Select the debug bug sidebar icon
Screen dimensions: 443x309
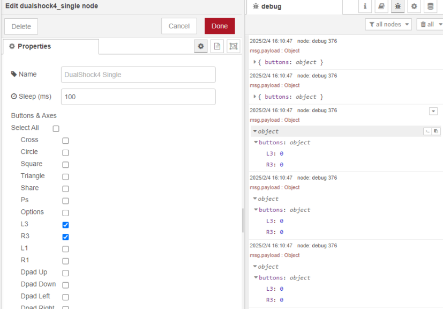398,6
